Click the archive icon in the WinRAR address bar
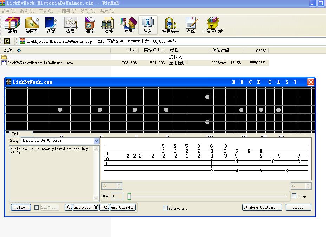The height and width of the screenshot is (237, 326). coord(22,41)
